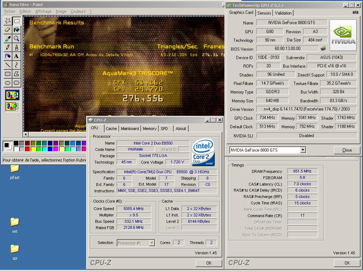
Task: Enable opaque selection mode (upper option icon)
Action: pyautogui.click(x=12, y=95)
